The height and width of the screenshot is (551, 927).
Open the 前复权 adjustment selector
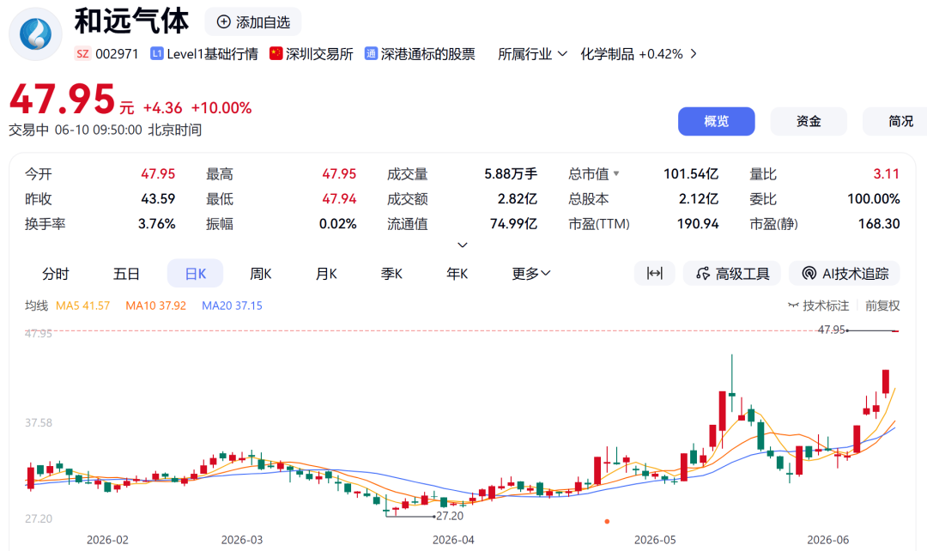(882, 306)
